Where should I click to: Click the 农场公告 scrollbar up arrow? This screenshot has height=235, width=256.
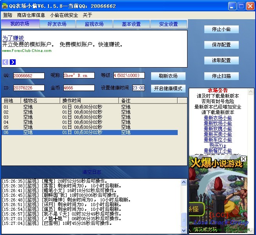pos(251,92)
